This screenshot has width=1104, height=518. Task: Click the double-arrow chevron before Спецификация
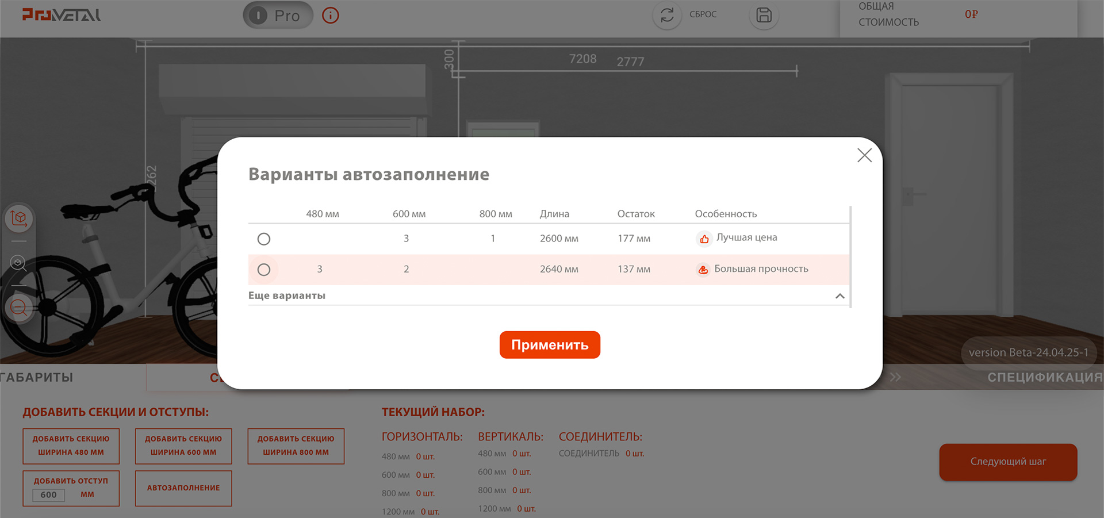(895, 378)
